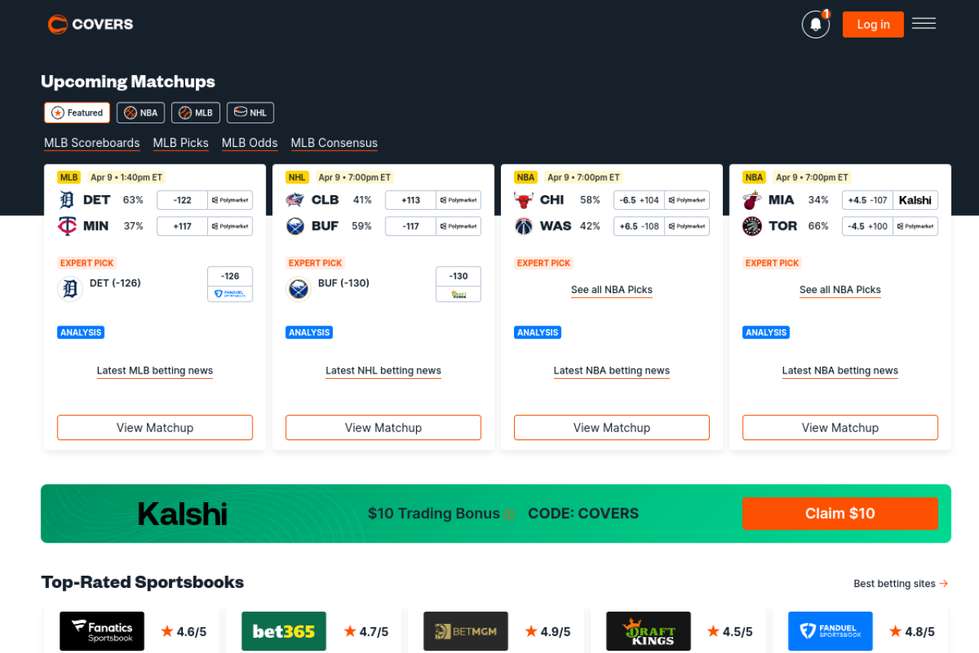
Task: Click the Buffalo Sabres logo under Expert Pick
Action: tap(298, 289)
